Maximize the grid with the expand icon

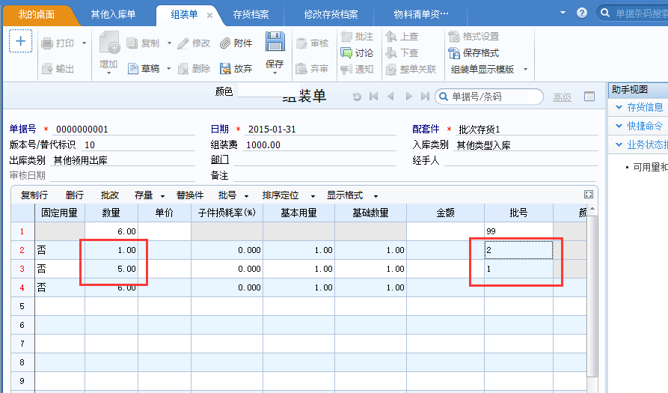click(x=589, y=195)
